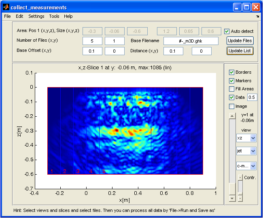Click the x[m] axis label
263x218 pixels.
click(x=125, y=200)
